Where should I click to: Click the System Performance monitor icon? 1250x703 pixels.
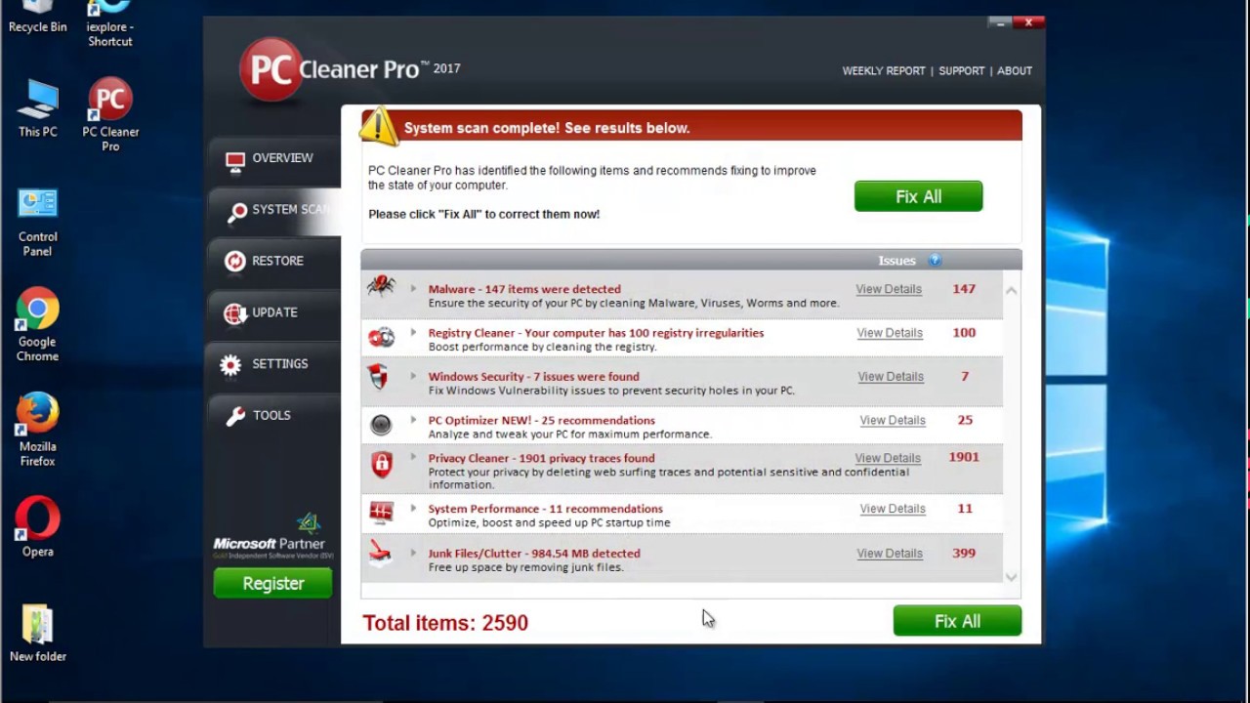[381, 512]
